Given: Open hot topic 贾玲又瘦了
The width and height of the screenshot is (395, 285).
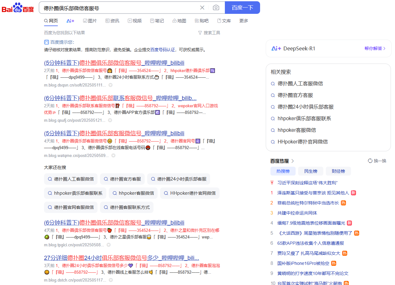Looking at the screenshot, I should [x=309, y=253].
